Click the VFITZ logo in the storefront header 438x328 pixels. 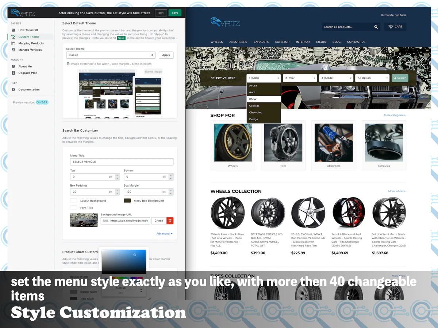coord(225,22)
